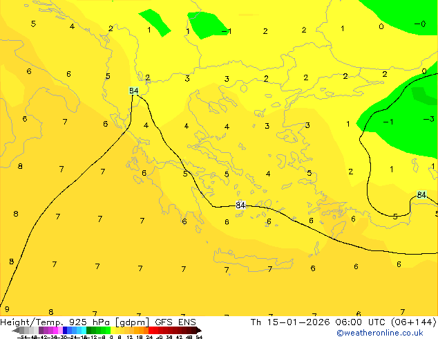Click the weatheronline.co.uk link
The width and height of the screenshot is (438, 339).
pos(380,333)
